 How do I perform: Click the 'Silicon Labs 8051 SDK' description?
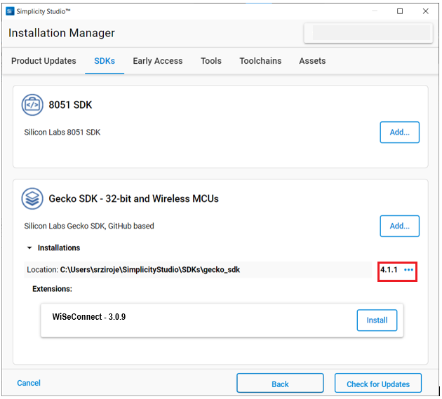point(62,132)
